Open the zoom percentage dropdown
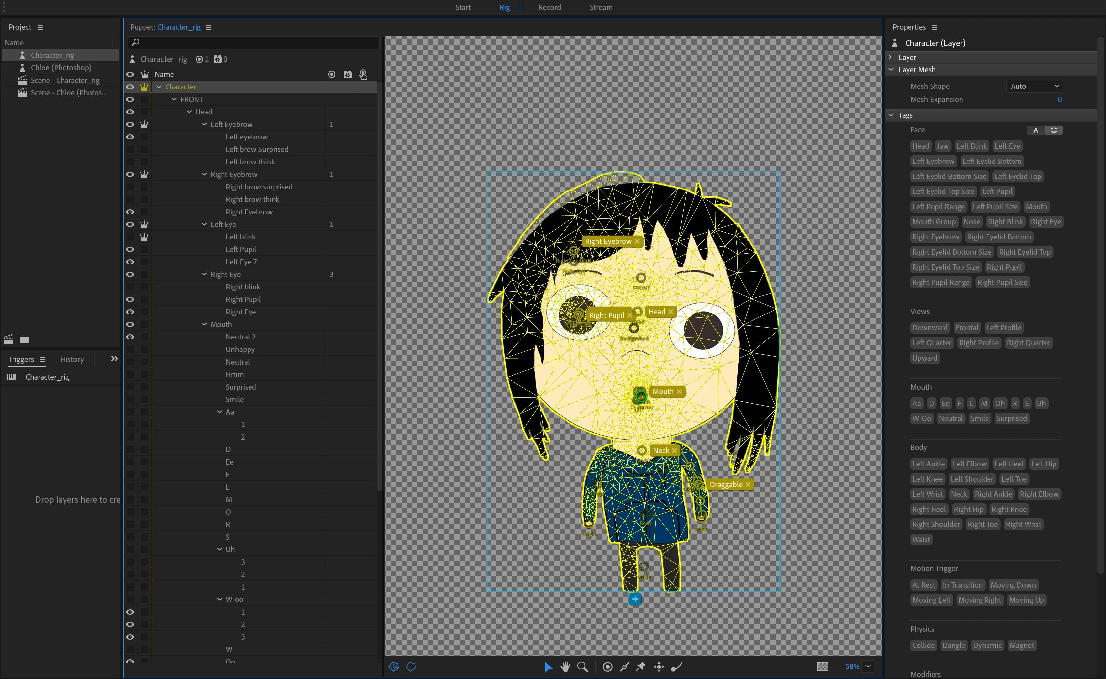The height and width of the screenshot is (679, 1106). [x=868, y=667]
